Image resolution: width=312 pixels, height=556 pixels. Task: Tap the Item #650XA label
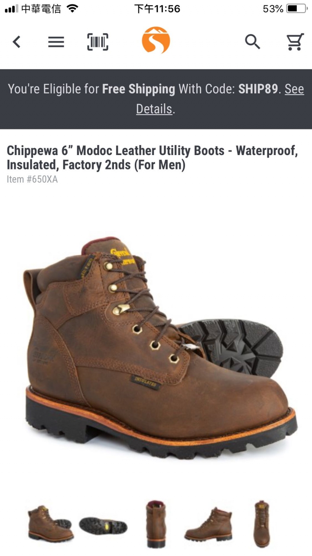pos(32,179)
